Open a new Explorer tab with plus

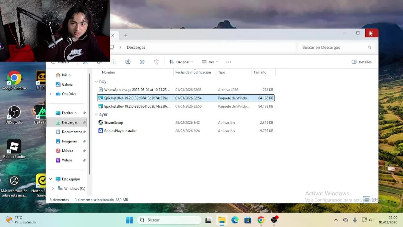[x=126, y=36]
